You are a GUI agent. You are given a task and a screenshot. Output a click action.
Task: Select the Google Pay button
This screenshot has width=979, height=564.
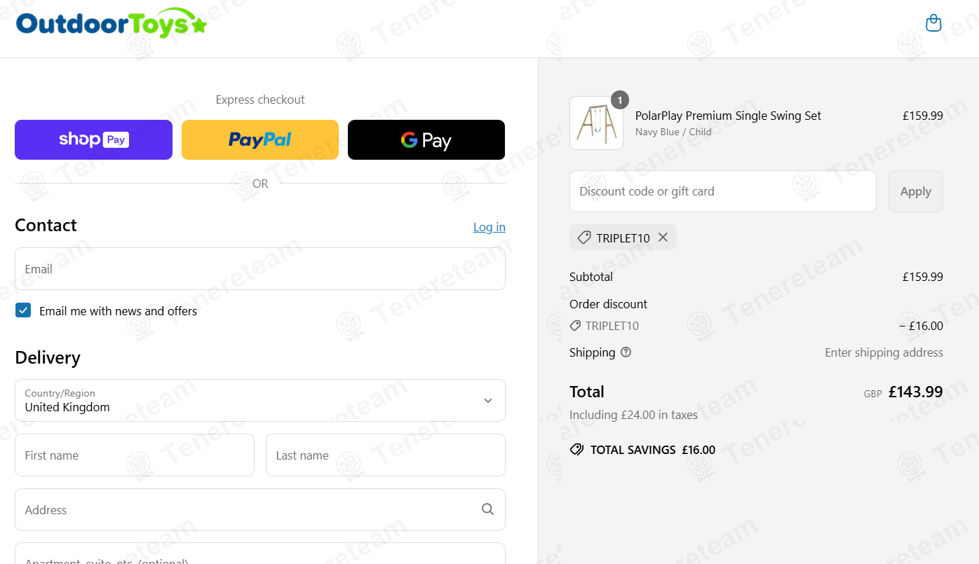426,139
